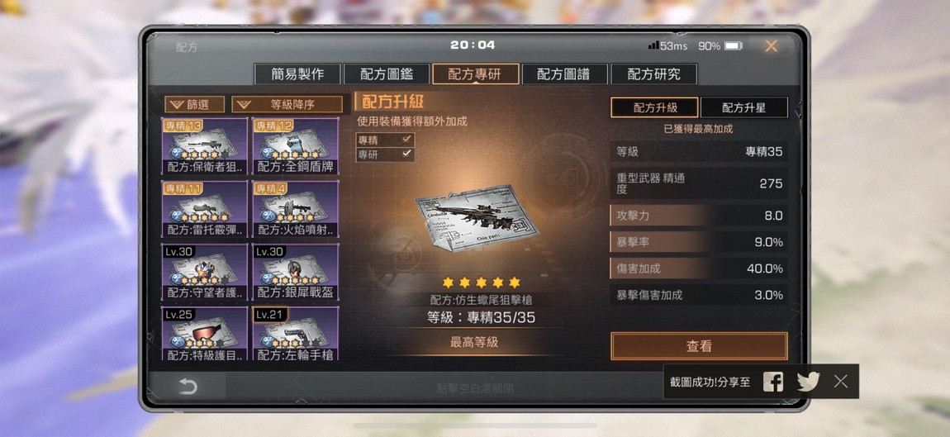Pick the 火焰噴射 flamethrower recipe icon
The height and width of the screenshot is (437, 950).
pyautogui.click(x=295, y=209)
